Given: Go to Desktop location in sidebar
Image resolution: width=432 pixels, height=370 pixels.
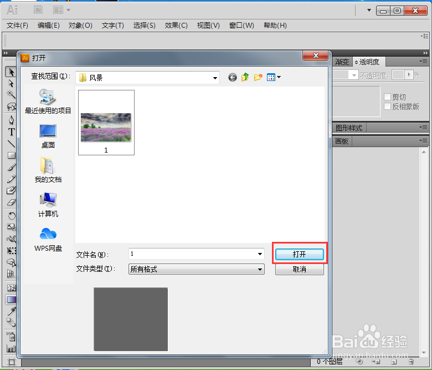Looking at the screenshot, I should pos(48,136).
